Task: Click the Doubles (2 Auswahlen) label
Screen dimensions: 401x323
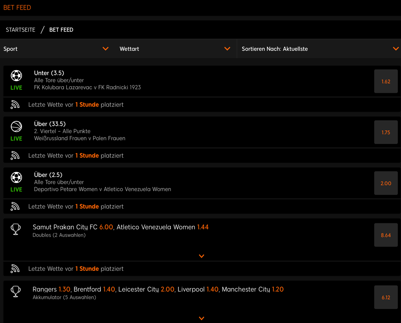Action: (x=59, y=235)
